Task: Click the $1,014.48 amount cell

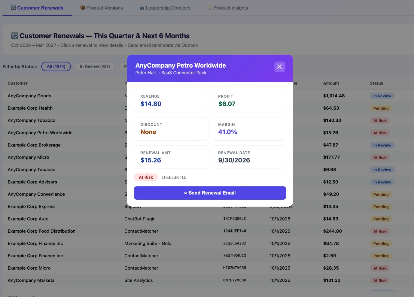Action: coord(334,96)
